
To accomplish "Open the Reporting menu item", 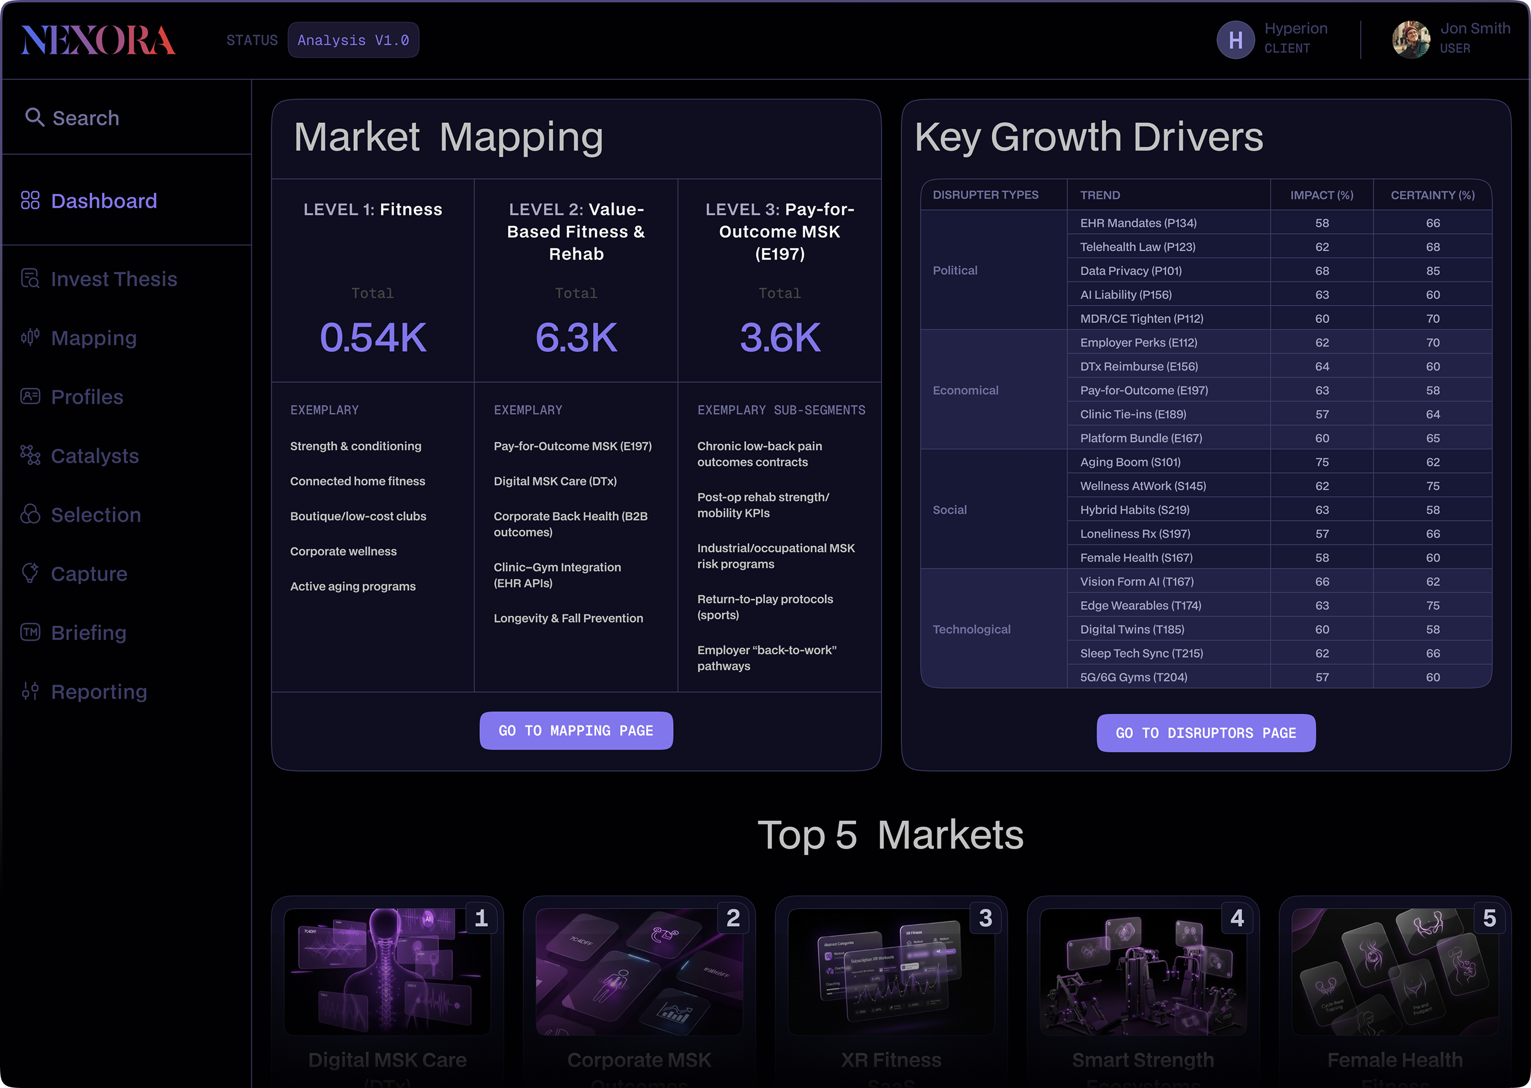I will point(99,691).
